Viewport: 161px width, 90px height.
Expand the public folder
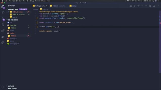(12, 30)
